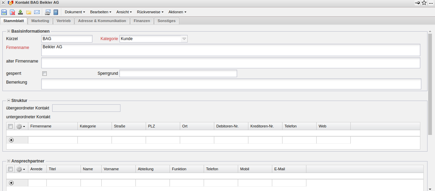Click the blue book icon in toolbar
This screenshot has width=435, height=191.
point(56,12)
